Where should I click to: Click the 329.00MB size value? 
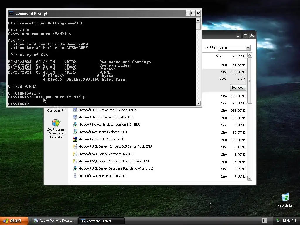point(238,110)
